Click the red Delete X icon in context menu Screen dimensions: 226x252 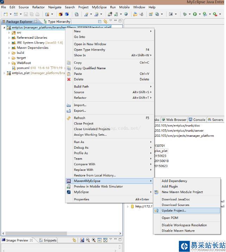tap(69, 79)
